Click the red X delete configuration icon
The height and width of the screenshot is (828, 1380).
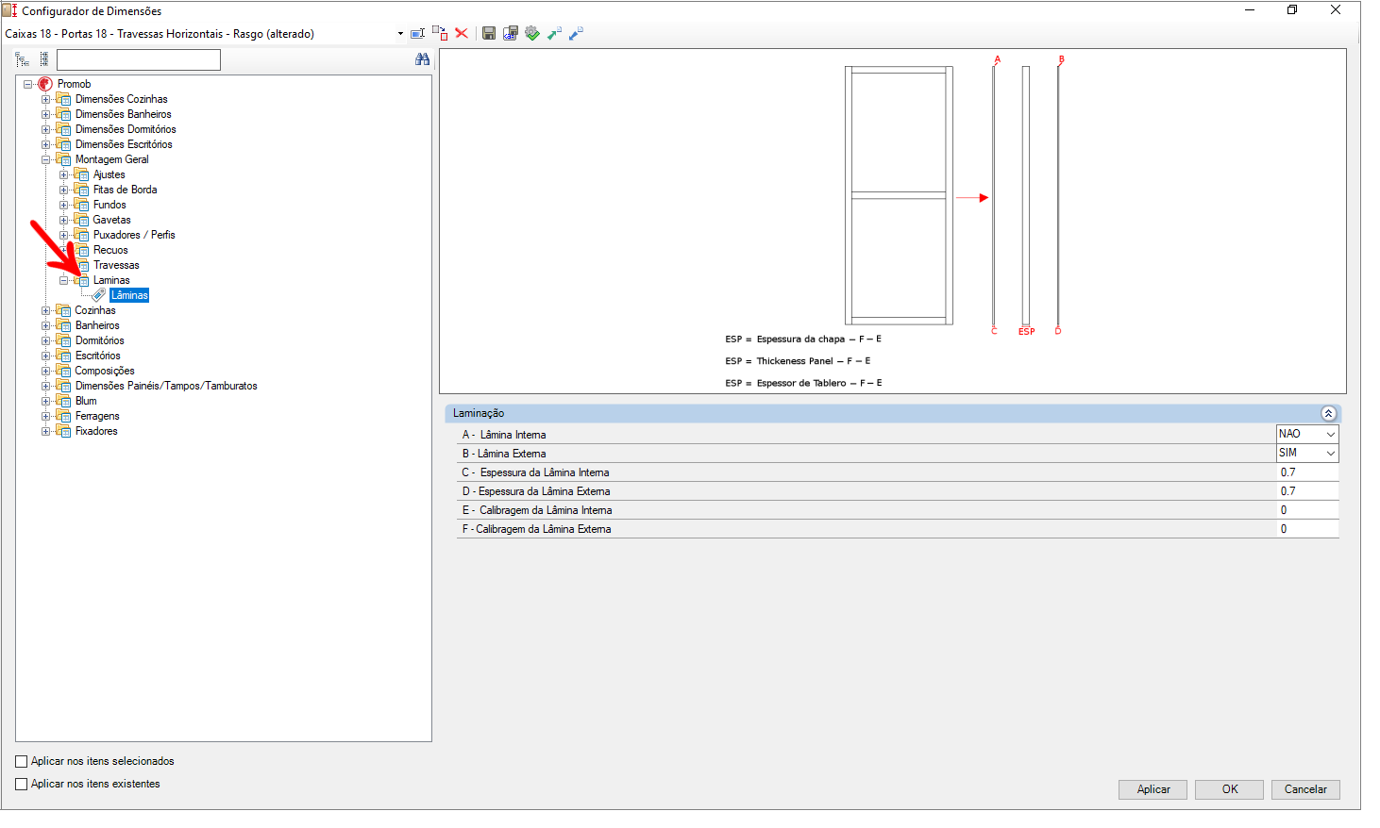462,33
